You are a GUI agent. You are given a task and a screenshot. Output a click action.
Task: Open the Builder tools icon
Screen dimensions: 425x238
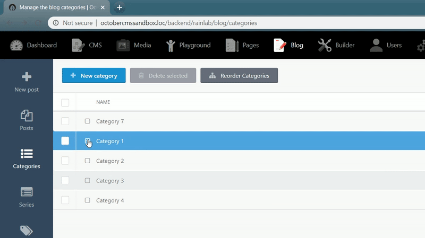325,45
